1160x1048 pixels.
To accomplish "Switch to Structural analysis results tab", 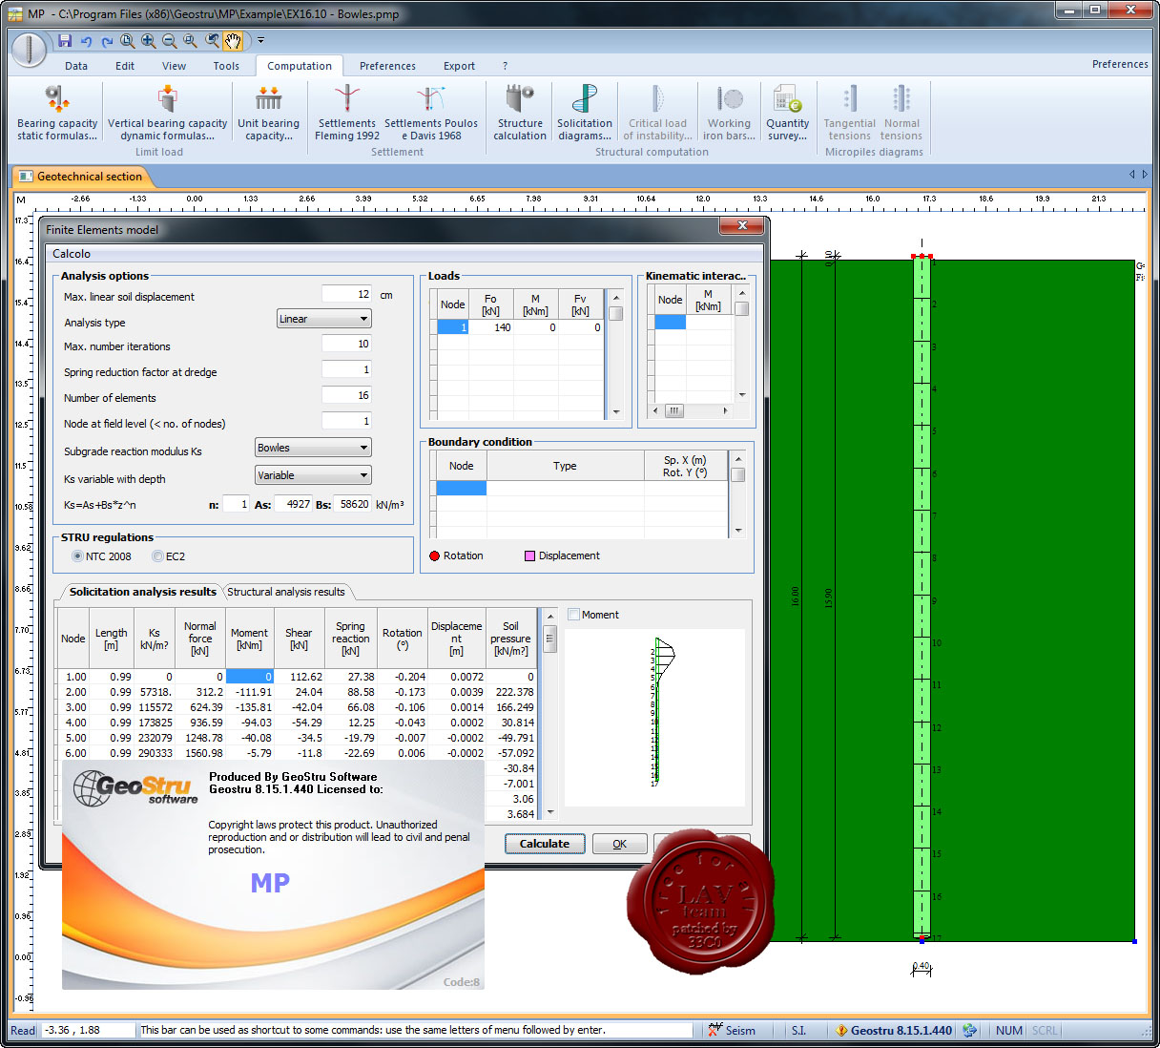I will 286,592.
